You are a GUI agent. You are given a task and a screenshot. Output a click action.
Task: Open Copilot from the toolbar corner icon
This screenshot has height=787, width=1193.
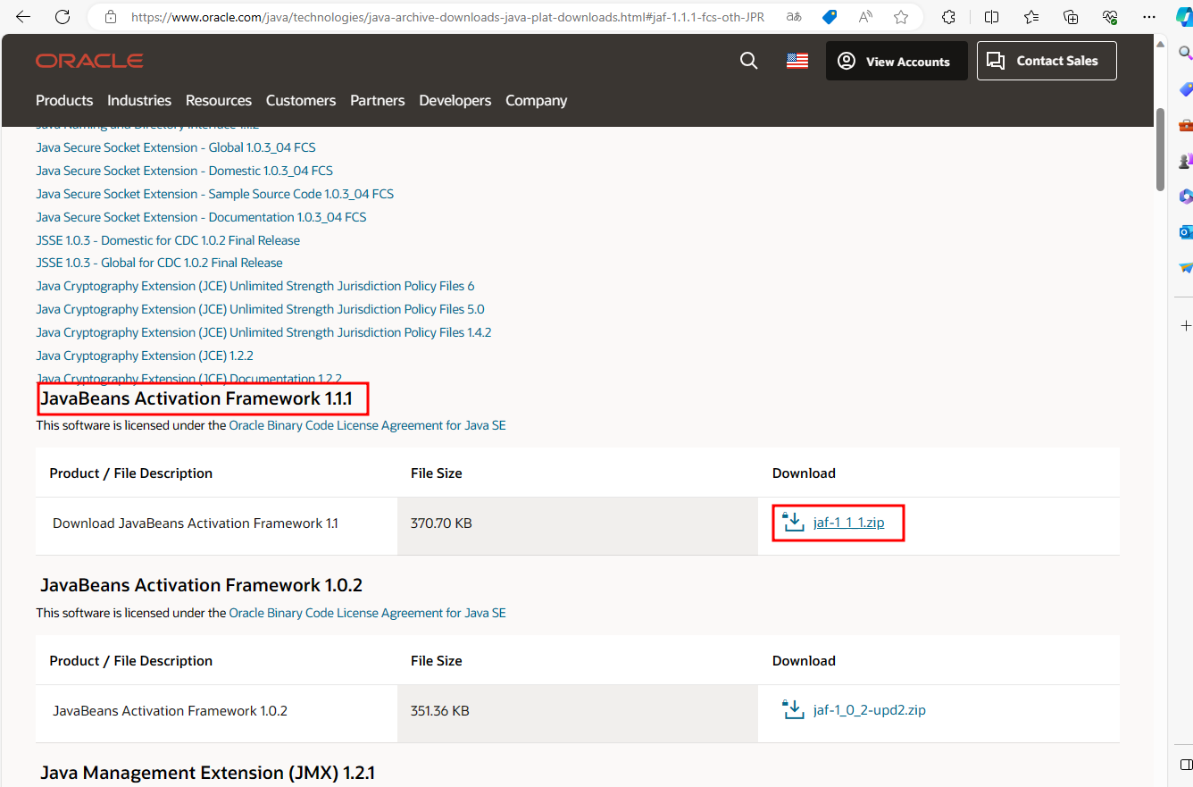pyautogui.click(x=1183, y=16)
